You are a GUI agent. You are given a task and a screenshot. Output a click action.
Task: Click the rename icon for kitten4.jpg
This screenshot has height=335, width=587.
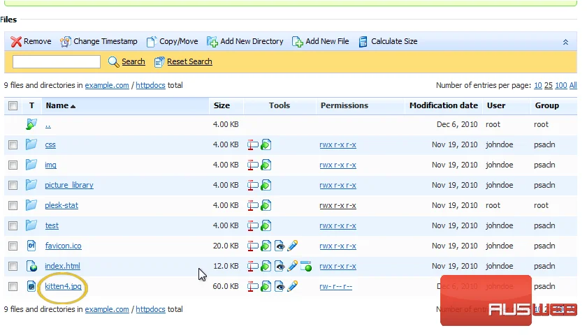click(x=253, y=286)
